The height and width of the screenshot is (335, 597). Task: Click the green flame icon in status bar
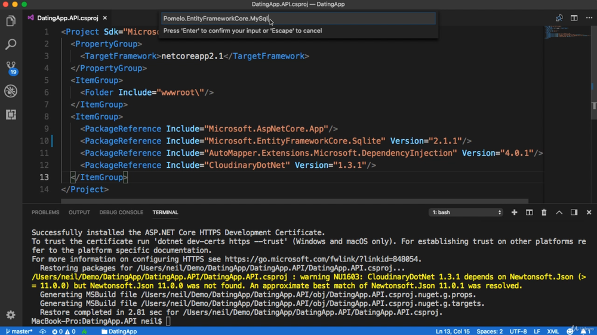coord(84,331)
